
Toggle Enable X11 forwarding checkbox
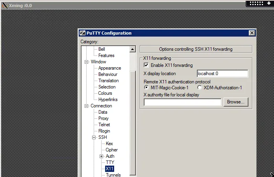pos(146,65)
